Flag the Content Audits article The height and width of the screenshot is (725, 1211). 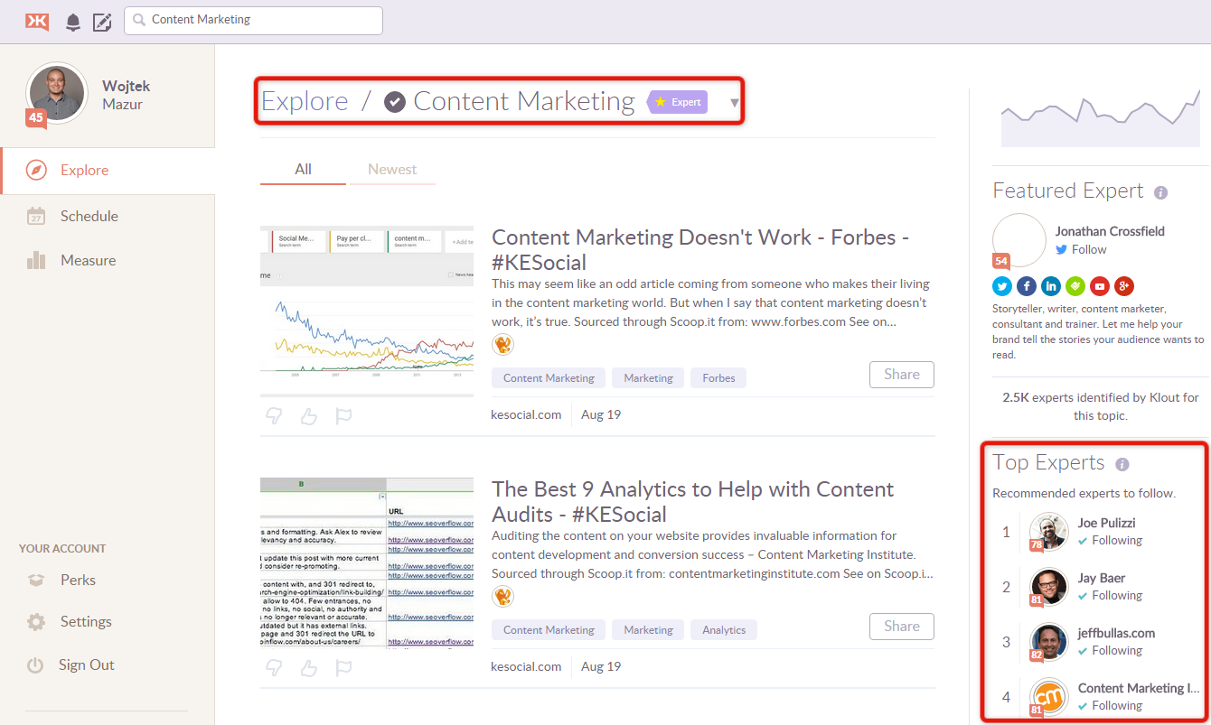(343, 668)
